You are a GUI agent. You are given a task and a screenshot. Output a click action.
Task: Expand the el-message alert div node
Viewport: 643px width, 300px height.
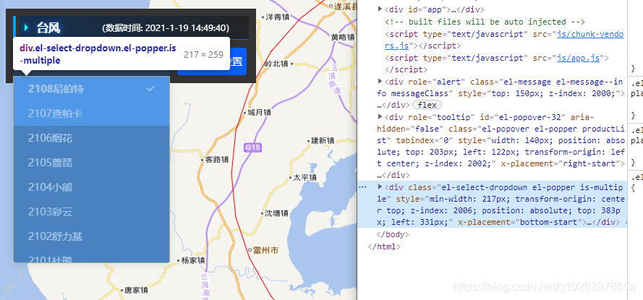coord(380,81)
